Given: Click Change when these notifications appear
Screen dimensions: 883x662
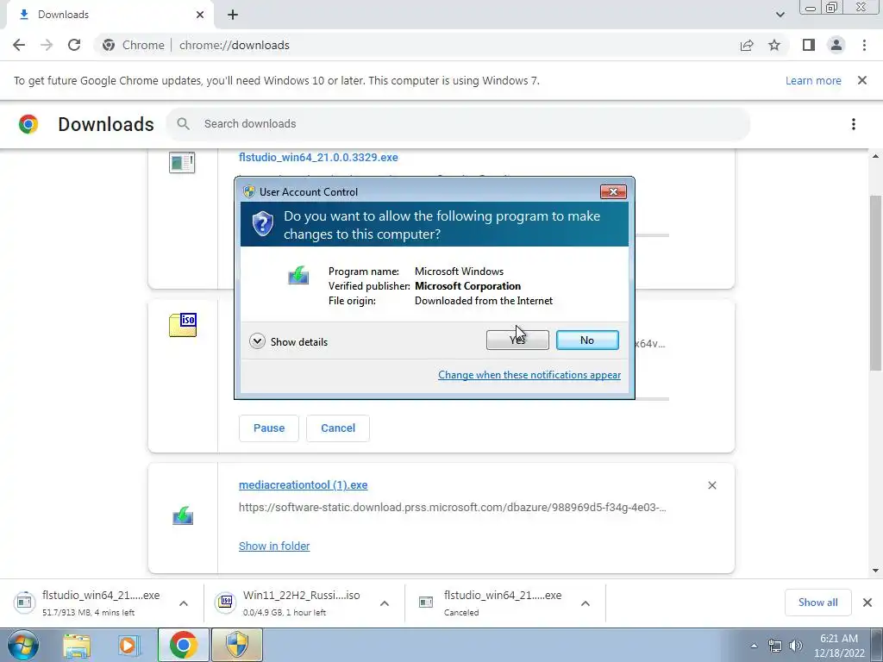Looking at the screenshot, I should (x=529, y=375).
